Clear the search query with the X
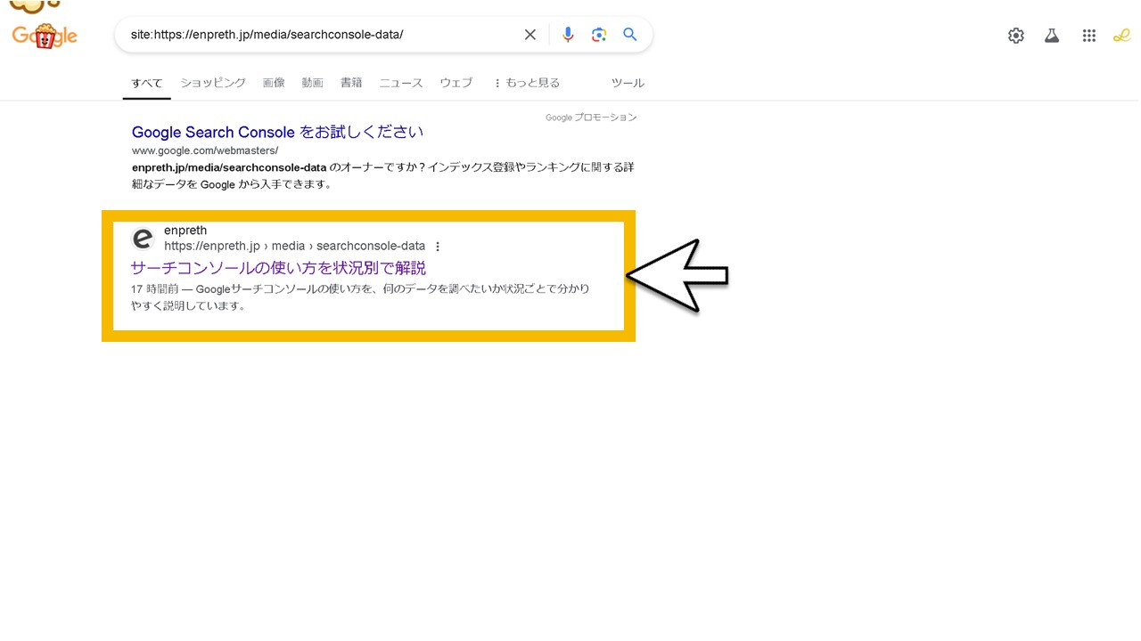This screenshot has height=641, width=1141. point(529,34)
